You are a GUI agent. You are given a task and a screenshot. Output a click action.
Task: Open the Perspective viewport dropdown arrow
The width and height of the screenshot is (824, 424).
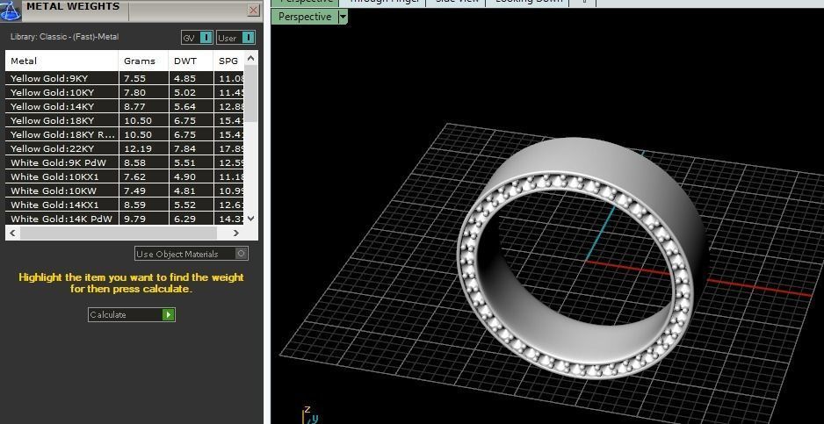click(343, 17)
